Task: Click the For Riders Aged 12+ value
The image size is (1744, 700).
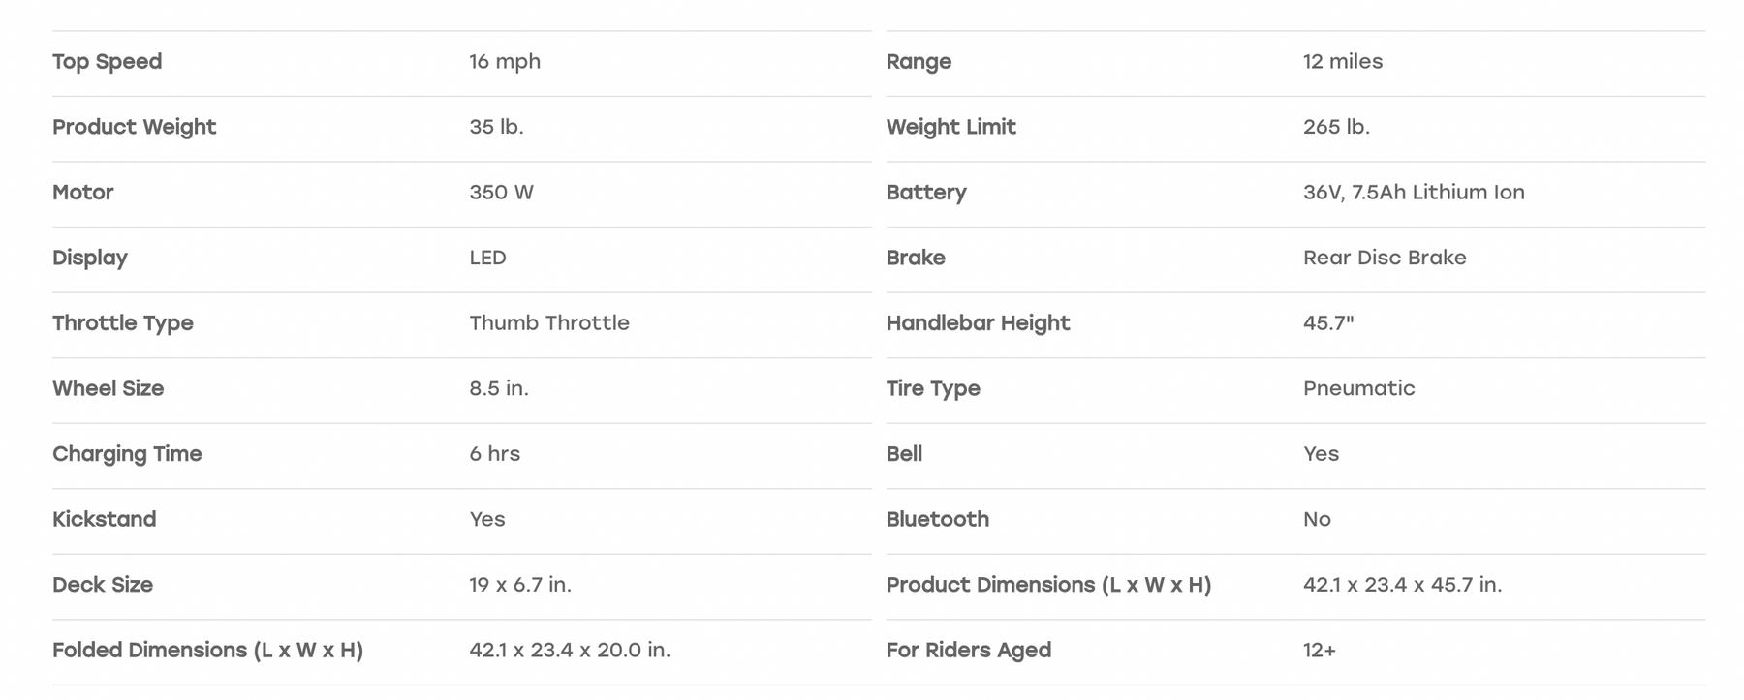Action: [1320, 651]
